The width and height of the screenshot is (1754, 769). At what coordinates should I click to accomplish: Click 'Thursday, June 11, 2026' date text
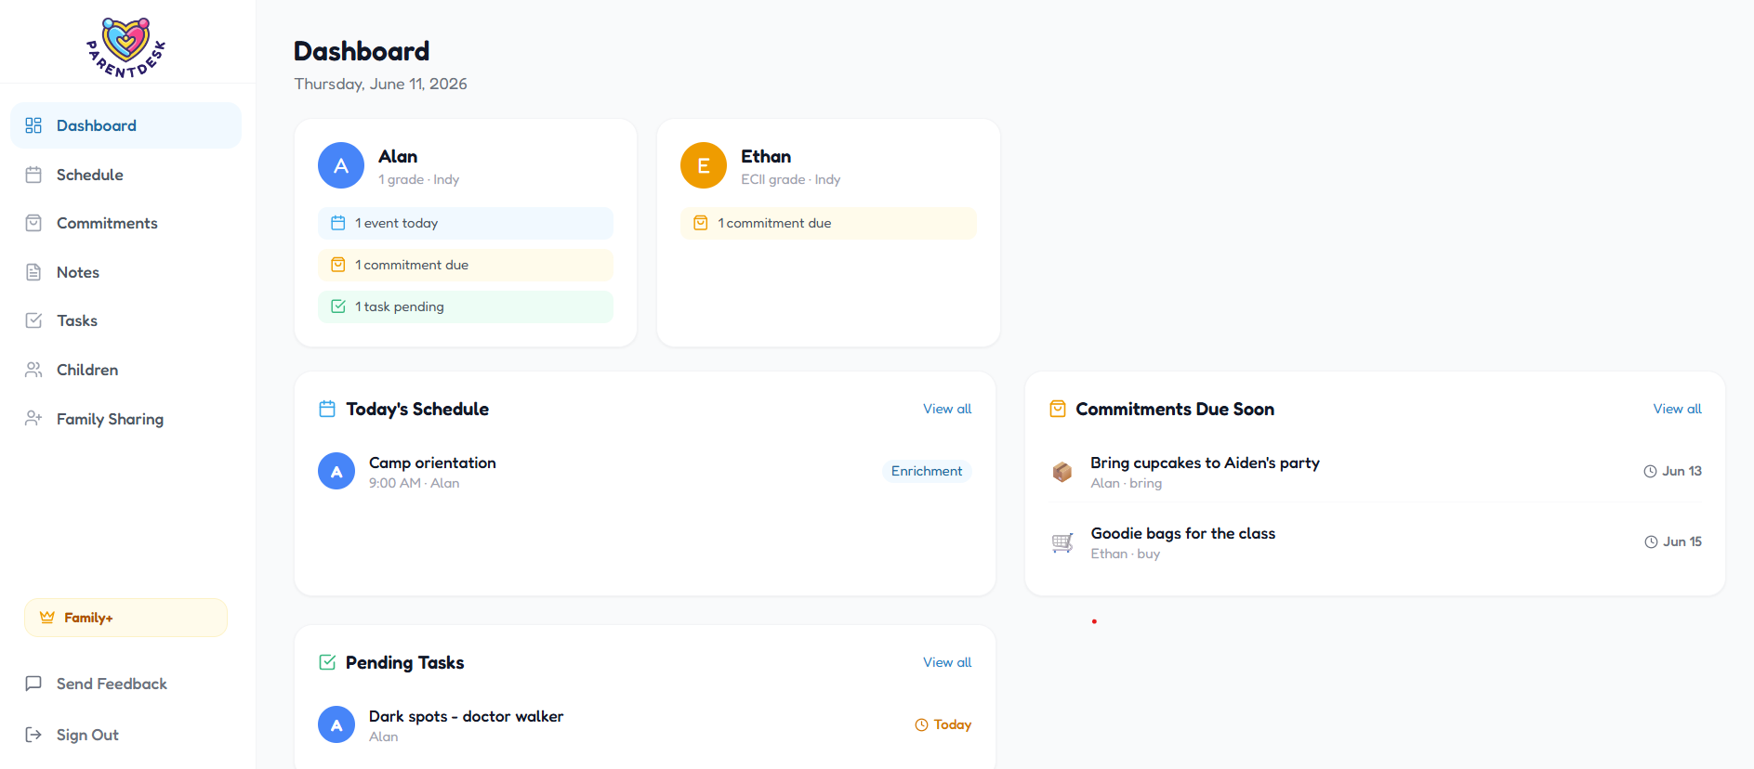click(x=380, y=84)
